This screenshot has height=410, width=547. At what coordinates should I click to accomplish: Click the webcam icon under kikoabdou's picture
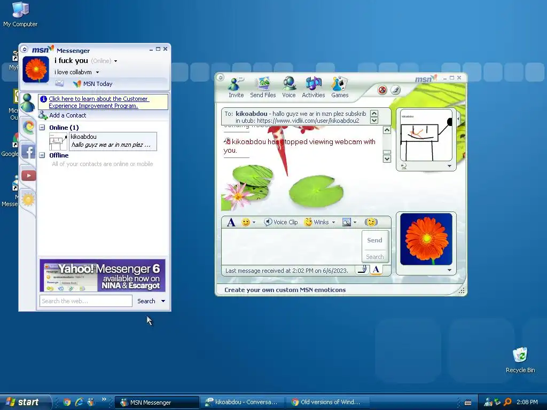[404, 167]
